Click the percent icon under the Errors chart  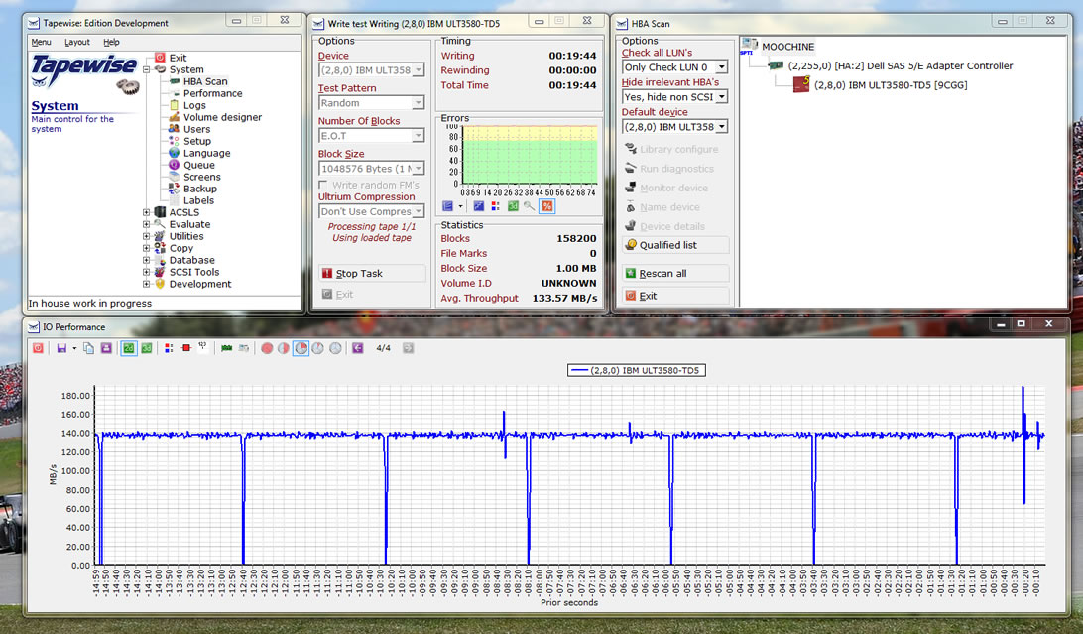(x=547, y=206)
